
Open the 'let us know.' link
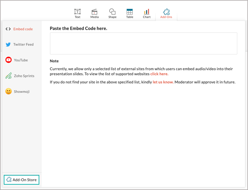pyautogui.click(x=163, y=82)
